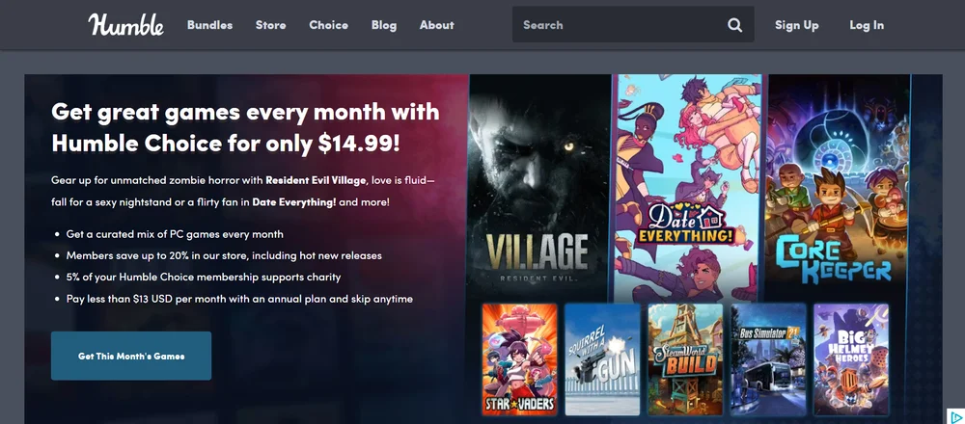Click Get This Month's Games button

click(x=131, y=356)
